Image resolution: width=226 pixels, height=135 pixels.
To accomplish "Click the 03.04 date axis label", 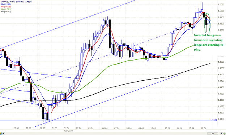I will click(x=91, y=128).
